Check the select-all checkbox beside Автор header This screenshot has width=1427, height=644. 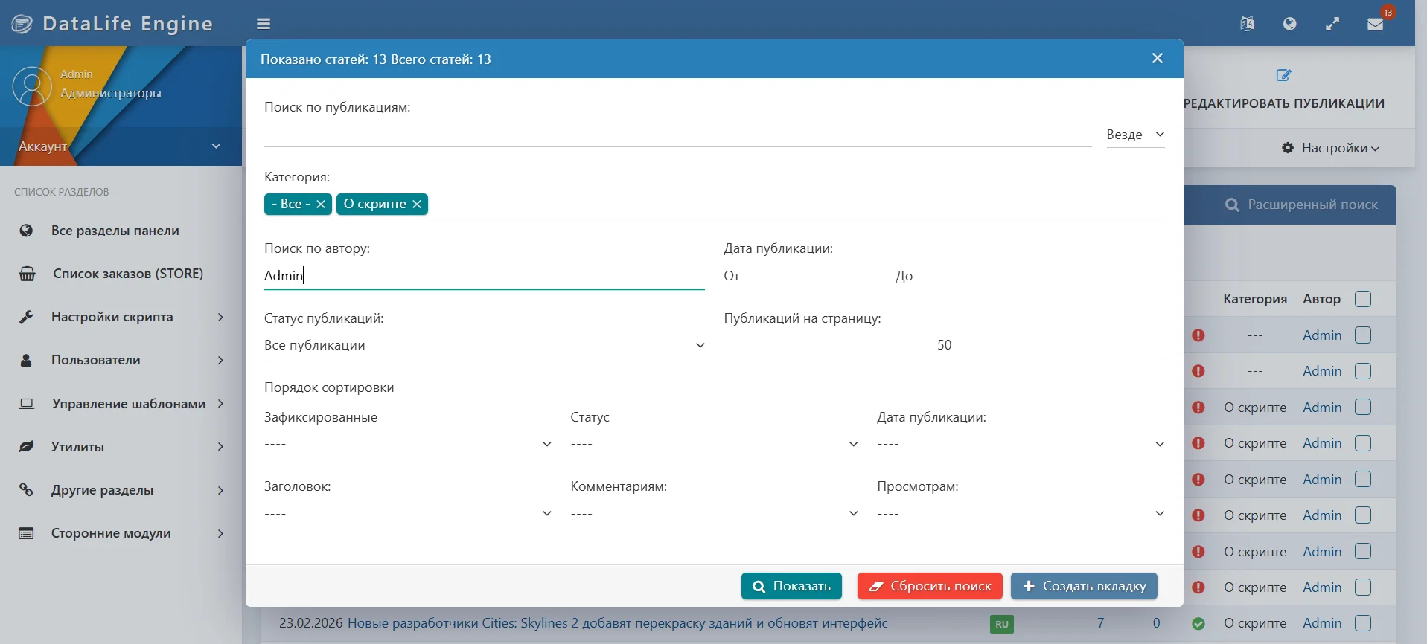click(x=1363, y=299)
